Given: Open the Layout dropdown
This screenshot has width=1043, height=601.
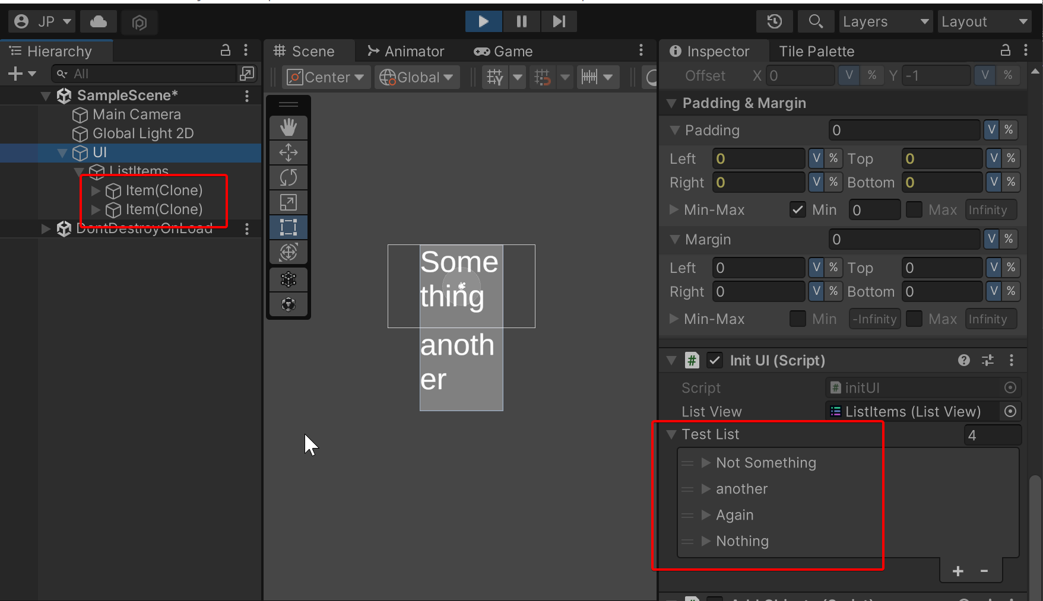Looking at the screenshot, I should (984, 21).
